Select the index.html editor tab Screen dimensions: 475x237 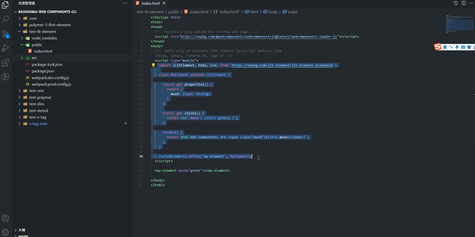click(149, 3)
